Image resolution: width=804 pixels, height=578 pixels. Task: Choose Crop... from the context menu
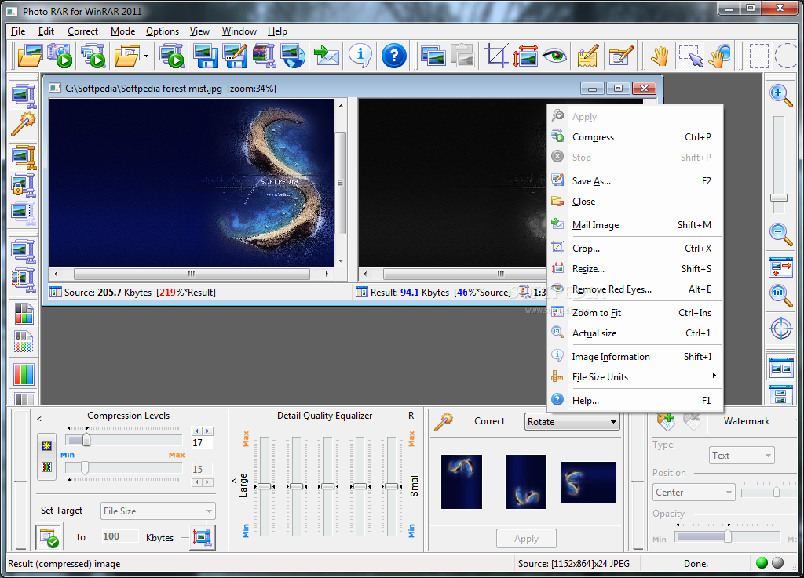pos(634,249)
